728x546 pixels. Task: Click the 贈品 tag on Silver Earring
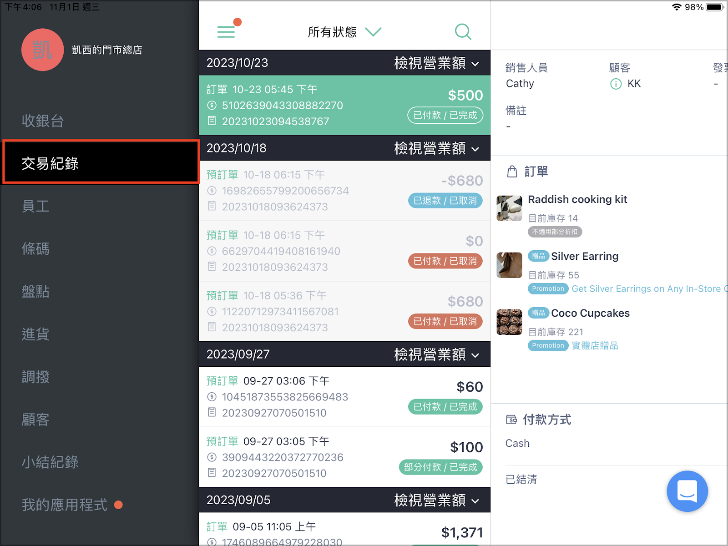pos(538,256)
